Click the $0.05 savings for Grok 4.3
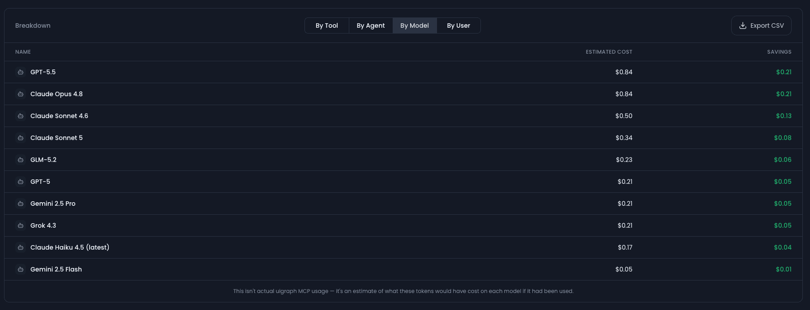The width and height of the screenshot is (810, 310). pos(783,225)
